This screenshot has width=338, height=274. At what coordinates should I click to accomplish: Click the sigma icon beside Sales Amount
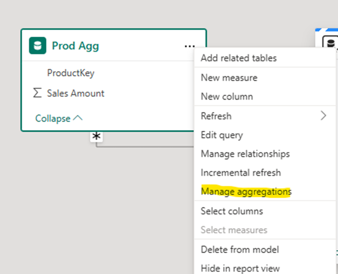coord(37,93)
